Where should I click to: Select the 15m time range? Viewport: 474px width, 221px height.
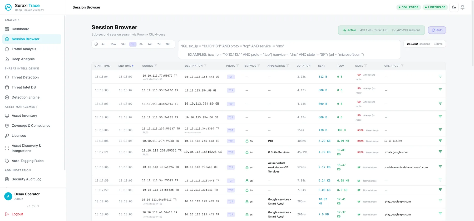pyautogui.click(x=113, y=44)
